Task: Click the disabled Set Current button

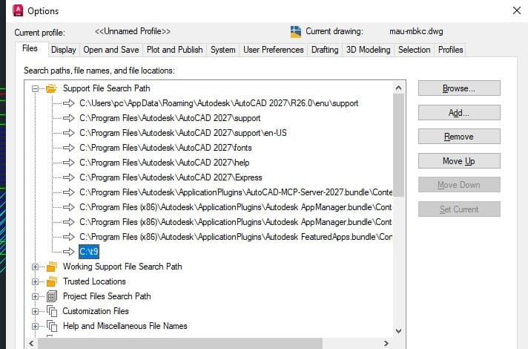Action: click(459, 209)
